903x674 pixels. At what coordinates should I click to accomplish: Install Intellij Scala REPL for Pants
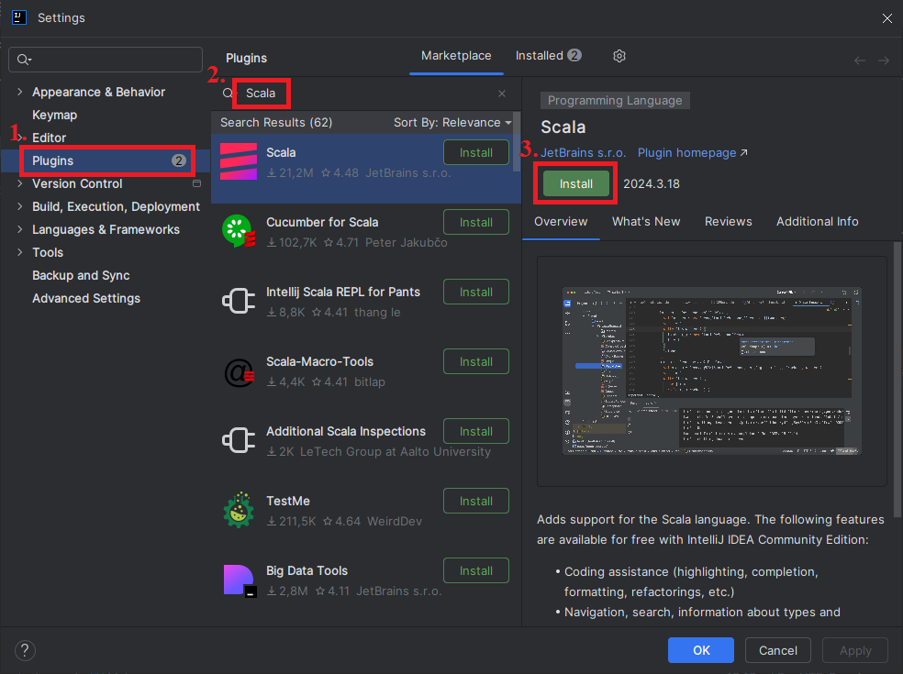[x=475, y=292]
